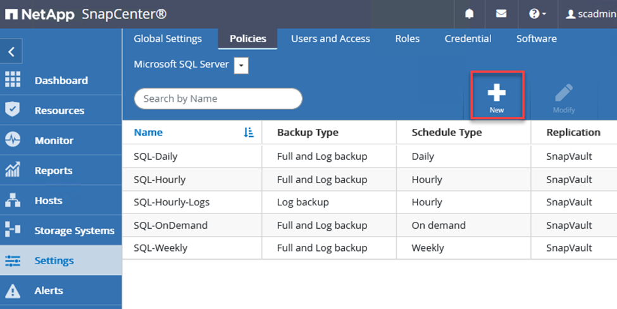Screen dimensions: 617x309
Task: Toggle the Name column sort order
Action: click(248, 132)
